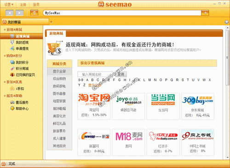Click the vertical page scrollbar
Screen dimensions: 230x168
[228, 93]
